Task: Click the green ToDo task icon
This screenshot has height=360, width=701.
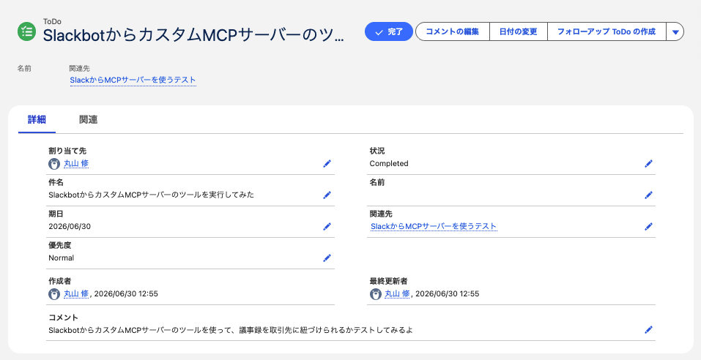Action: 26,31
